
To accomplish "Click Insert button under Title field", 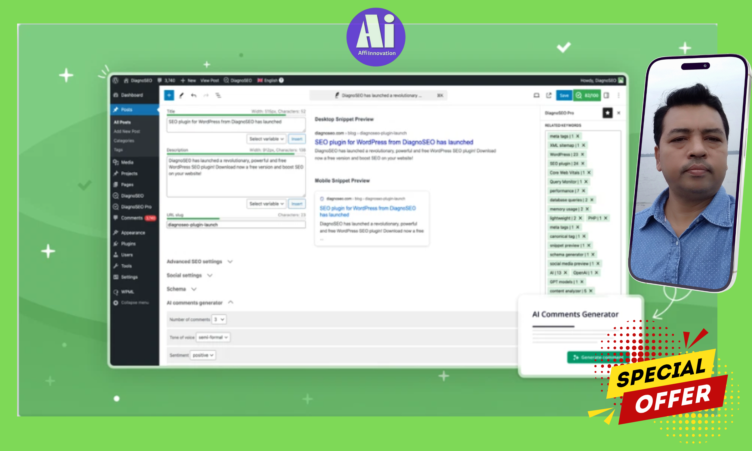I will pos(297,139).
